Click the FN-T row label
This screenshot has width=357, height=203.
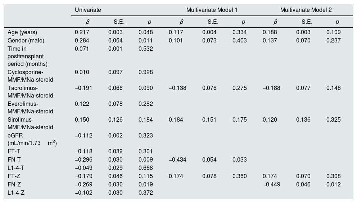[x=14, y=159]
